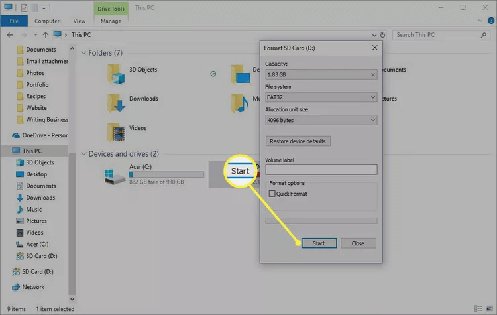
Task: Click Restore device defaults button
Action: (x=298, y=141)
